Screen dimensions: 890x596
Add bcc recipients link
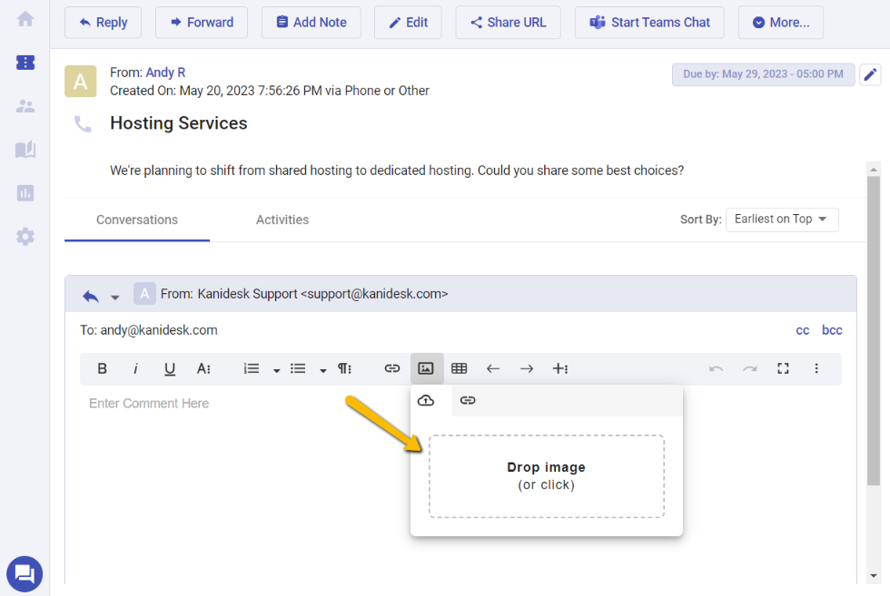click(832, 330)
